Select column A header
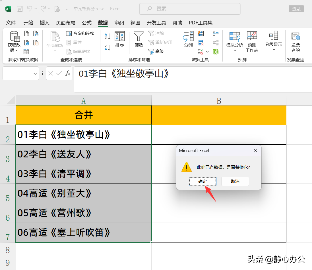Screen dimensions: 312x270 pyautogui.click(x=84, y=100)
